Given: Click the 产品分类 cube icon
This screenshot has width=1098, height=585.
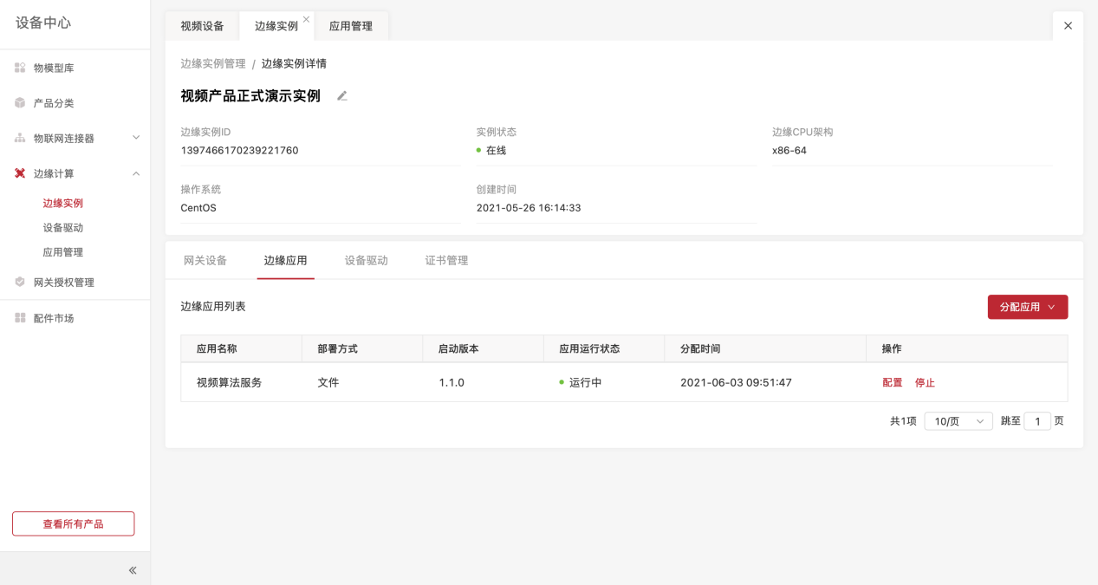Looking at the screenshot, I should click(20, 103).
